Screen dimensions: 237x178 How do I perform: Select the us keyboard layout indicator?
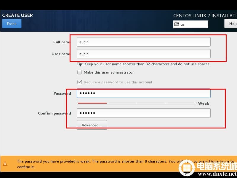(190, 24)
